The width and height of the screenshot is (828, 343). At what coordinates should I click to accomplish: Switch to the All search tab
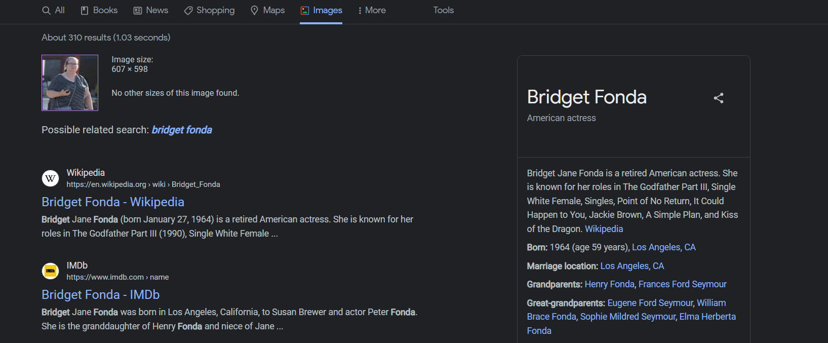[53, 10]
